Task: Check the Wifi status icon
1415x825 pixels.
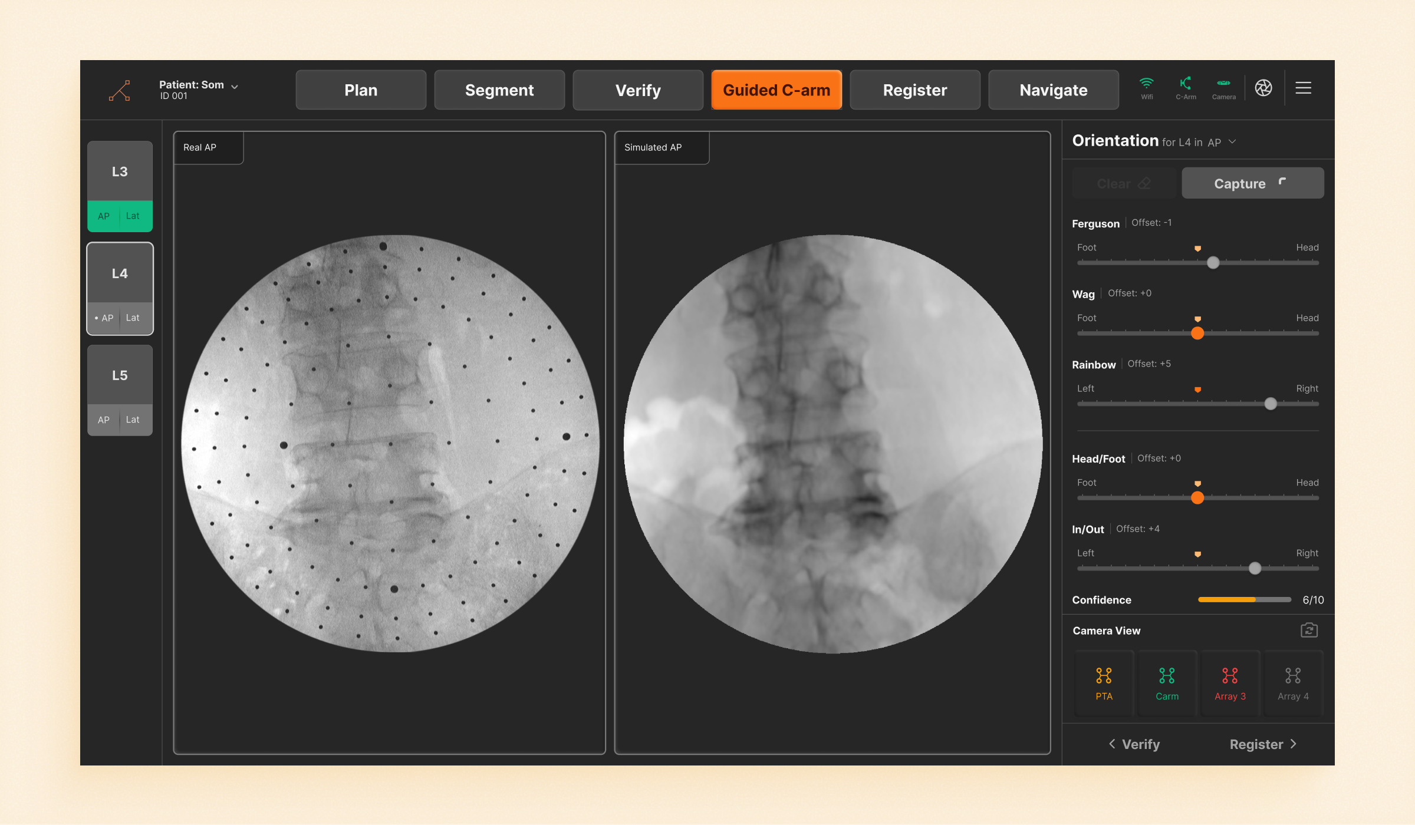Action: [x=1147, y=88]
